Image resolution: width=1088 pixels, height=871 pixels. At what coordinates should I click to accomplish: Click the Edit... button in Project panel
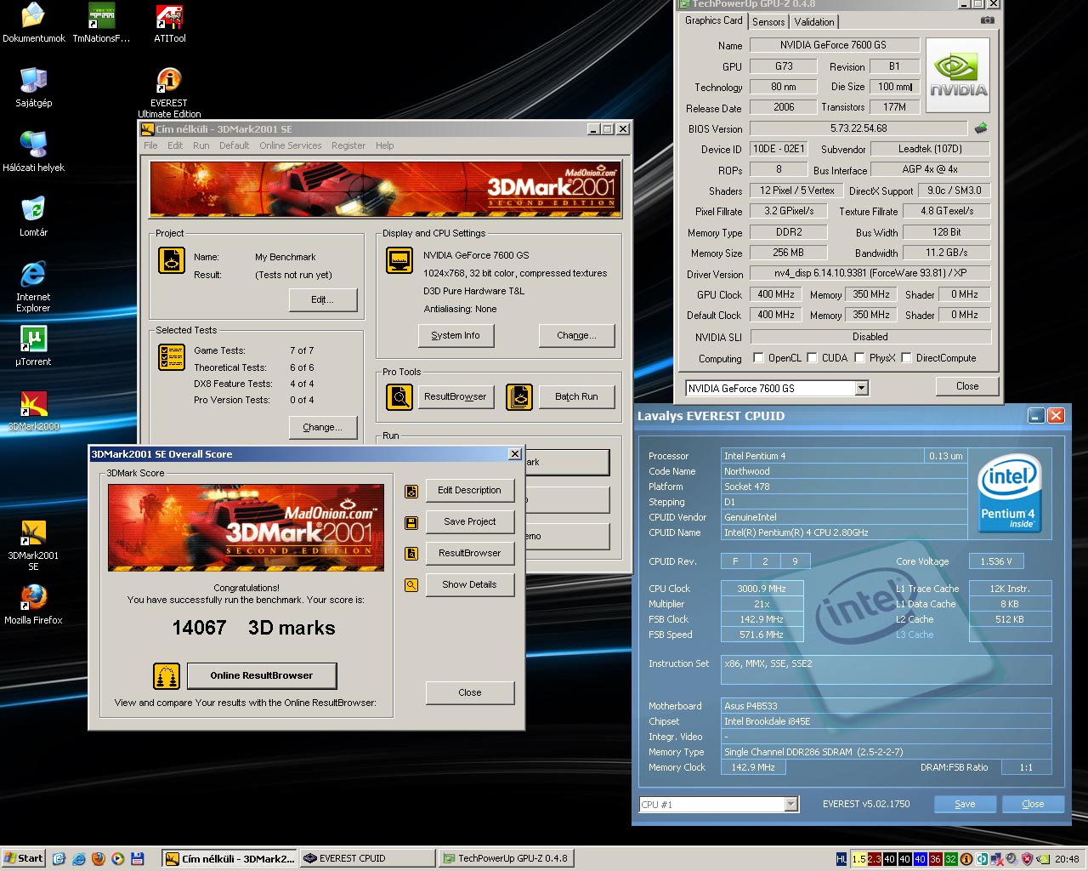(322, 300)
